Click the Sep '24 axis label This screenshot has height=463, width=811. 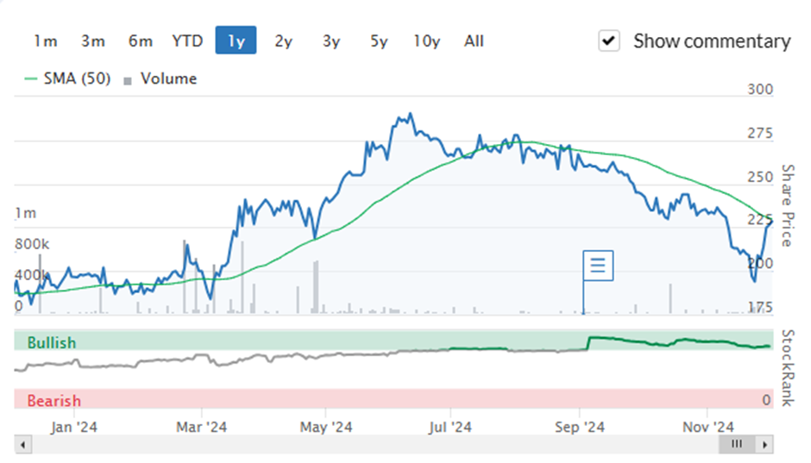coord(580,428)
